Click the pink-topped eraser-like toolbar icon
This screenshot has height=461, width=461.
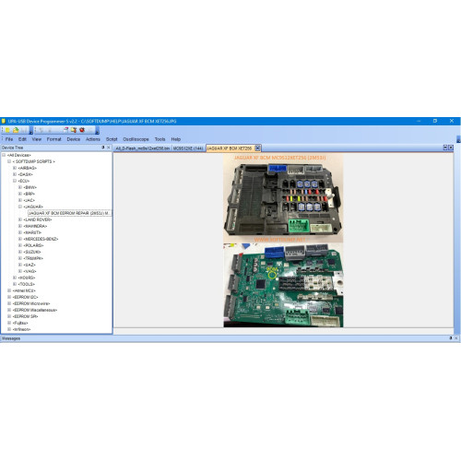pyautogui.click(x=65, y=130)
